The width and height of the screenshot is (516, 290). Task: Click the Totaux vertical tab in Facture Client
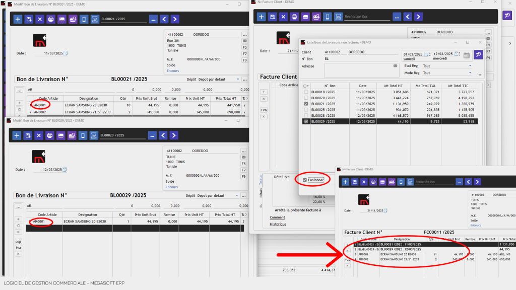pos(261,180)
